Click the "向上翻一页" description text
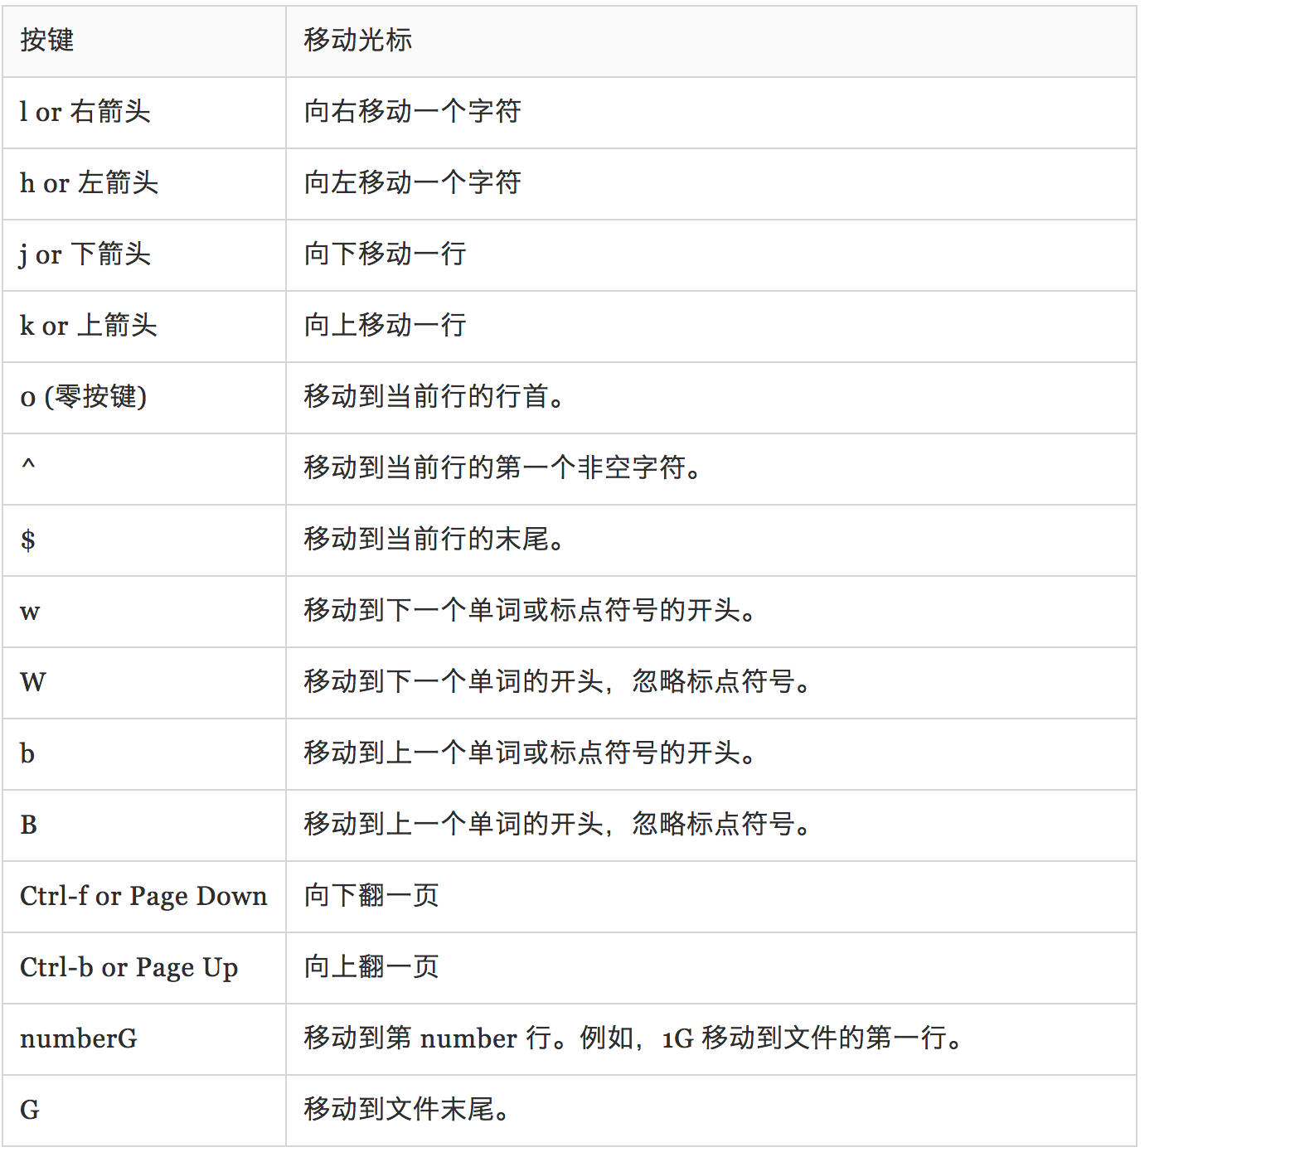Image resolution: width=1300 pixels, height=1152 pixels. click(x=371, y=966)
